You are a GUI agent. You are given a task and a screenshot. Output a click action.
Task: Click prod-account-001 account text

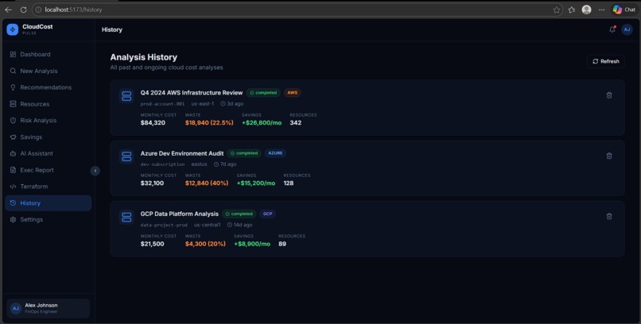tap(162, 104)
